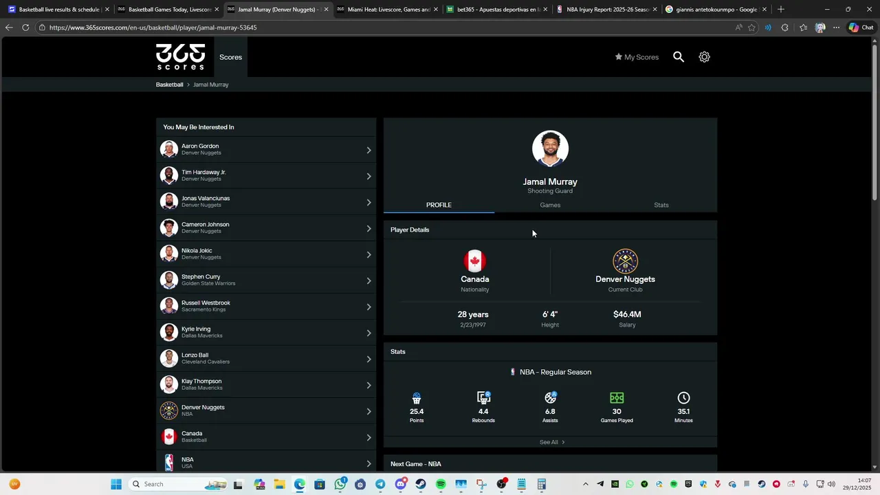Open Steam from taskbar
The width and height of the screenshot is (880, 495).
pyautogui.click(x=421, y=484)
